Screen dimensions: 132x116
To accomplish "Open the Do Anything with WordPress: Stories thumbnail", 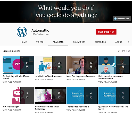I will pos(18,65).
